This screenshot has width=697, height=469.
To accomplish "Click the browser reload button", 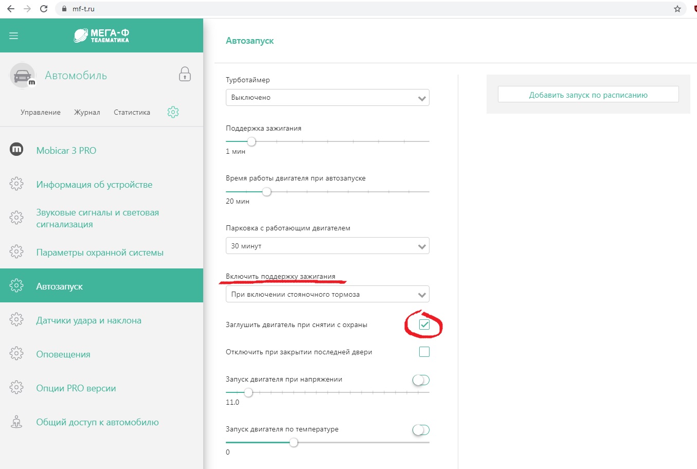I will [x=44, y=9].
